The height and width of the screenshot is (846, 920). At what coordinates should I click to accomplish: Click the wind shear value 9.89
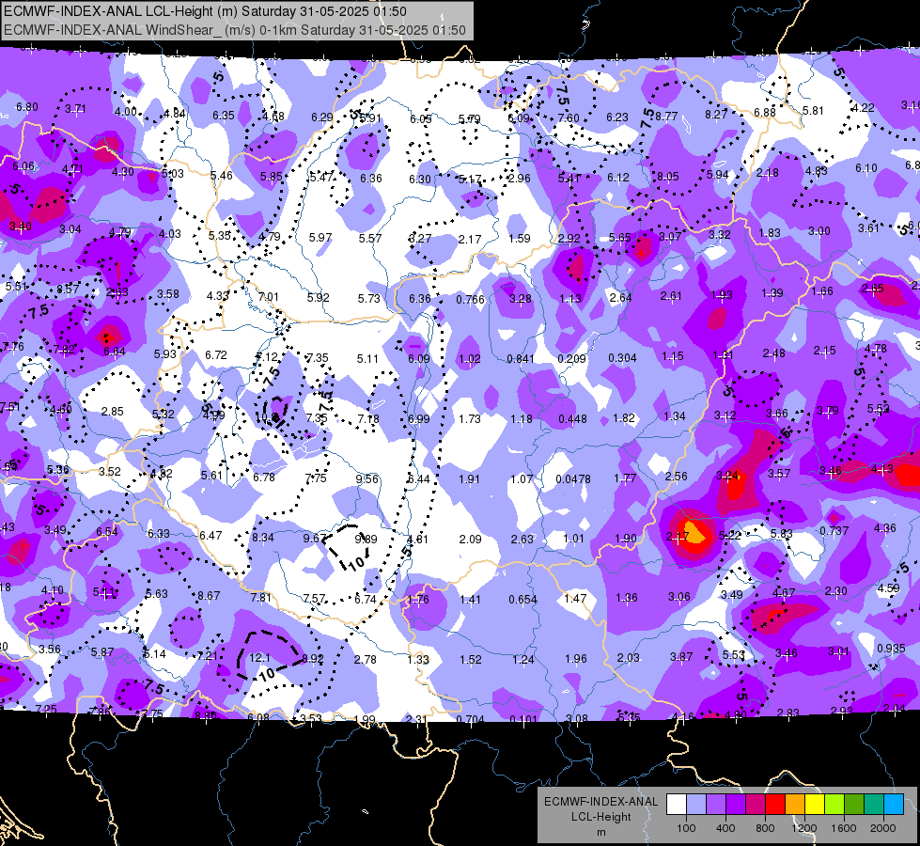[366, 539]
